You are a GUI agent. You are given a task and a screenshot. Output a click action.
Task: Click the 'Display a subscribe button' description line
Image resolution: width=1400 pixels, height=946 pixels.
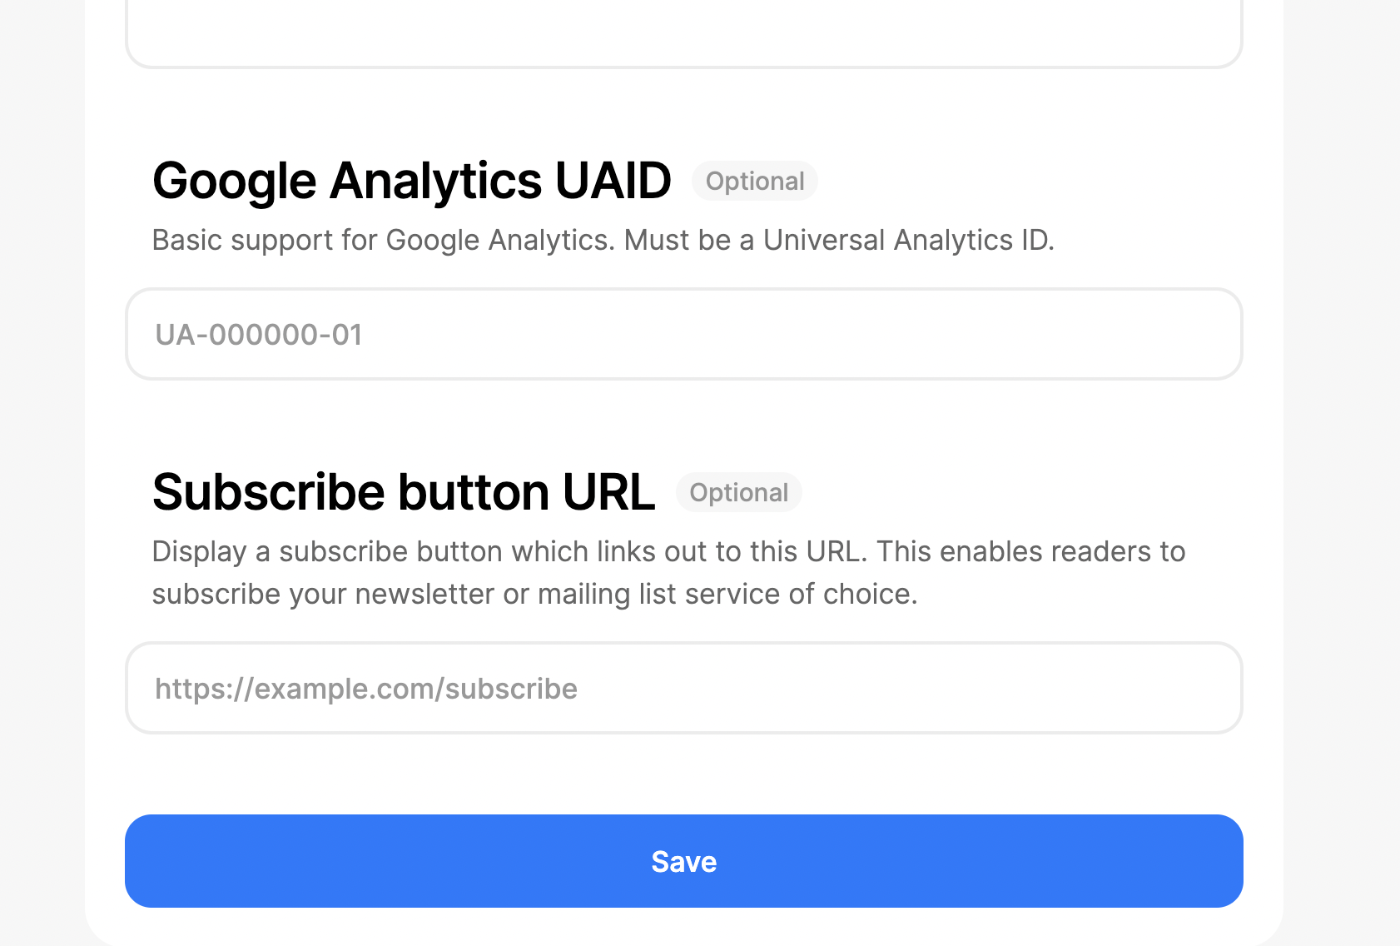click(x=668, y=551)
